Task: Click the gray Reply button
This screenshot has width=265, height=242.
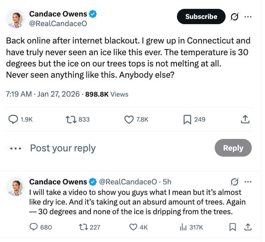Action: (x=233, y=148)
